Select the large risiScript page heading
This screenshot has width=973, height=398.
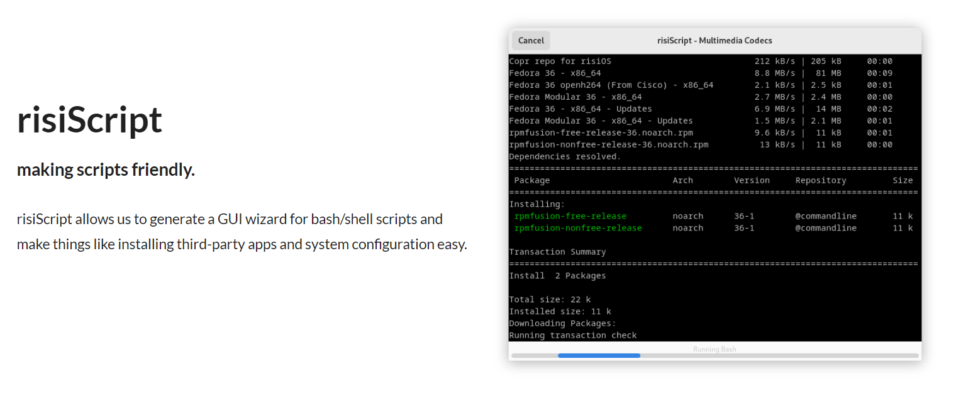click(x=89, y=120)
